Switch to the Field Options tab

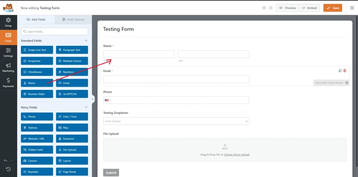73,20
